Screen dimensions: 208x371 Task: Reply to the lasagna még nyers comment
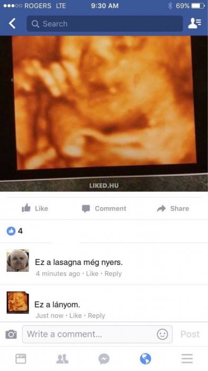point(113,273)
